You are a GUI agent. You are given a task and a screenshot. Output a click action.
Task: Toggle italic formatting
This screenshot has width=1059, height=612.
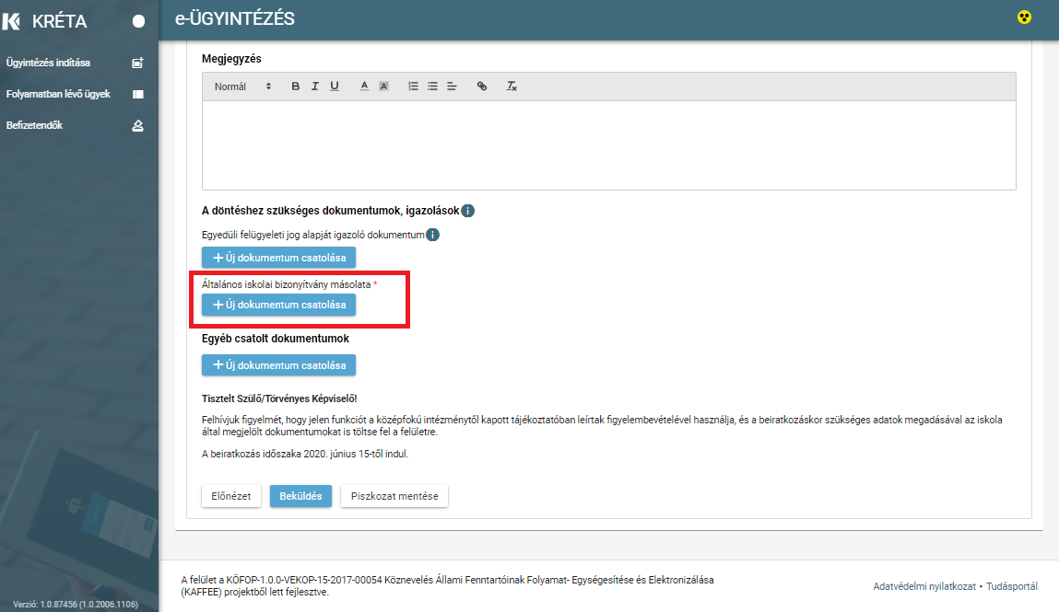coord(314,87)
